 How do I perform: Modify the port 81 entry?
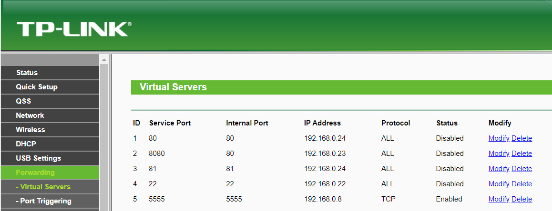[499, 169]
